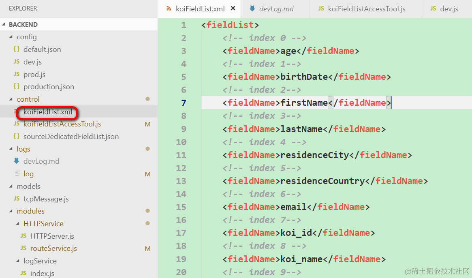
Task: Click the JSON braces icon of default.json
Action: (17, 49)
